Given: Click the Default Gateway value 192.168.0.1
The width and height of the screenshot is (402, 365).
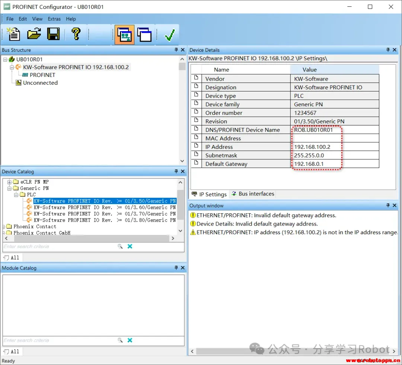Looking at the screenshot, I should (x=335, y=164).
